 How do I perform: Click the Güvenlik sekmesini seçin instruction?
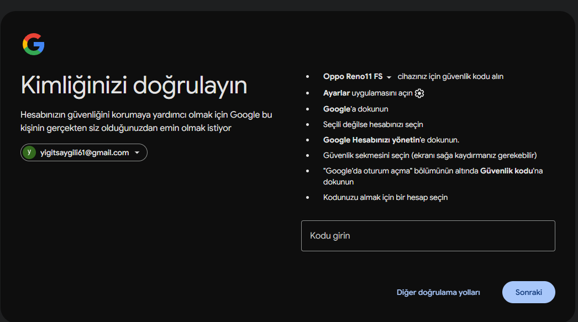[x=430, y=155]
